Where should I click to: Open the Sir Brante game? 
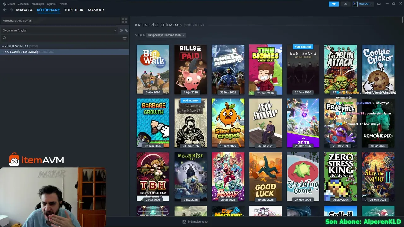coord(190,123)
